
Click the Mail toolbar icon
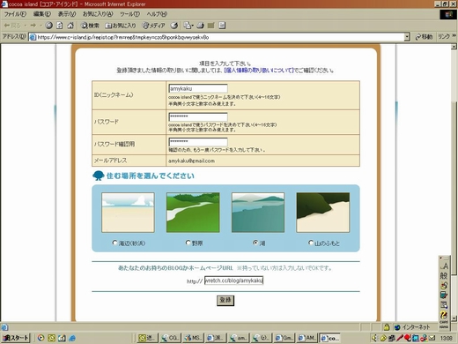click(187, 26)
